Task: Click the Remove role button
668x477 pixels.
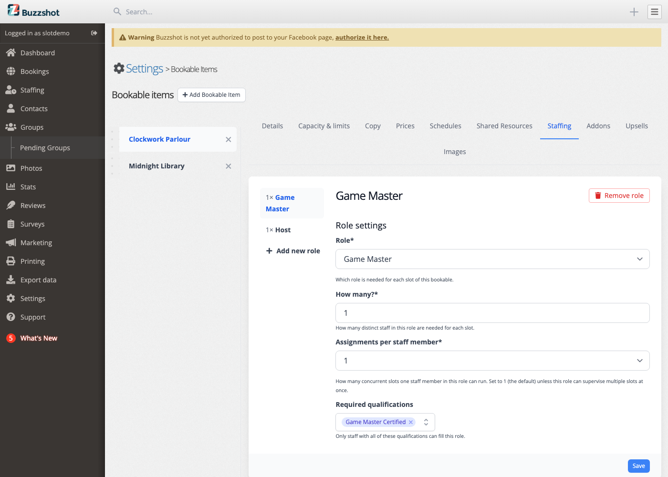Action: 619,196
